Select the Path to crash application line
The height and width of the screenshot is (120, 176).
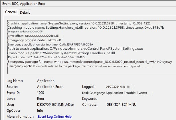click(75, 49)
